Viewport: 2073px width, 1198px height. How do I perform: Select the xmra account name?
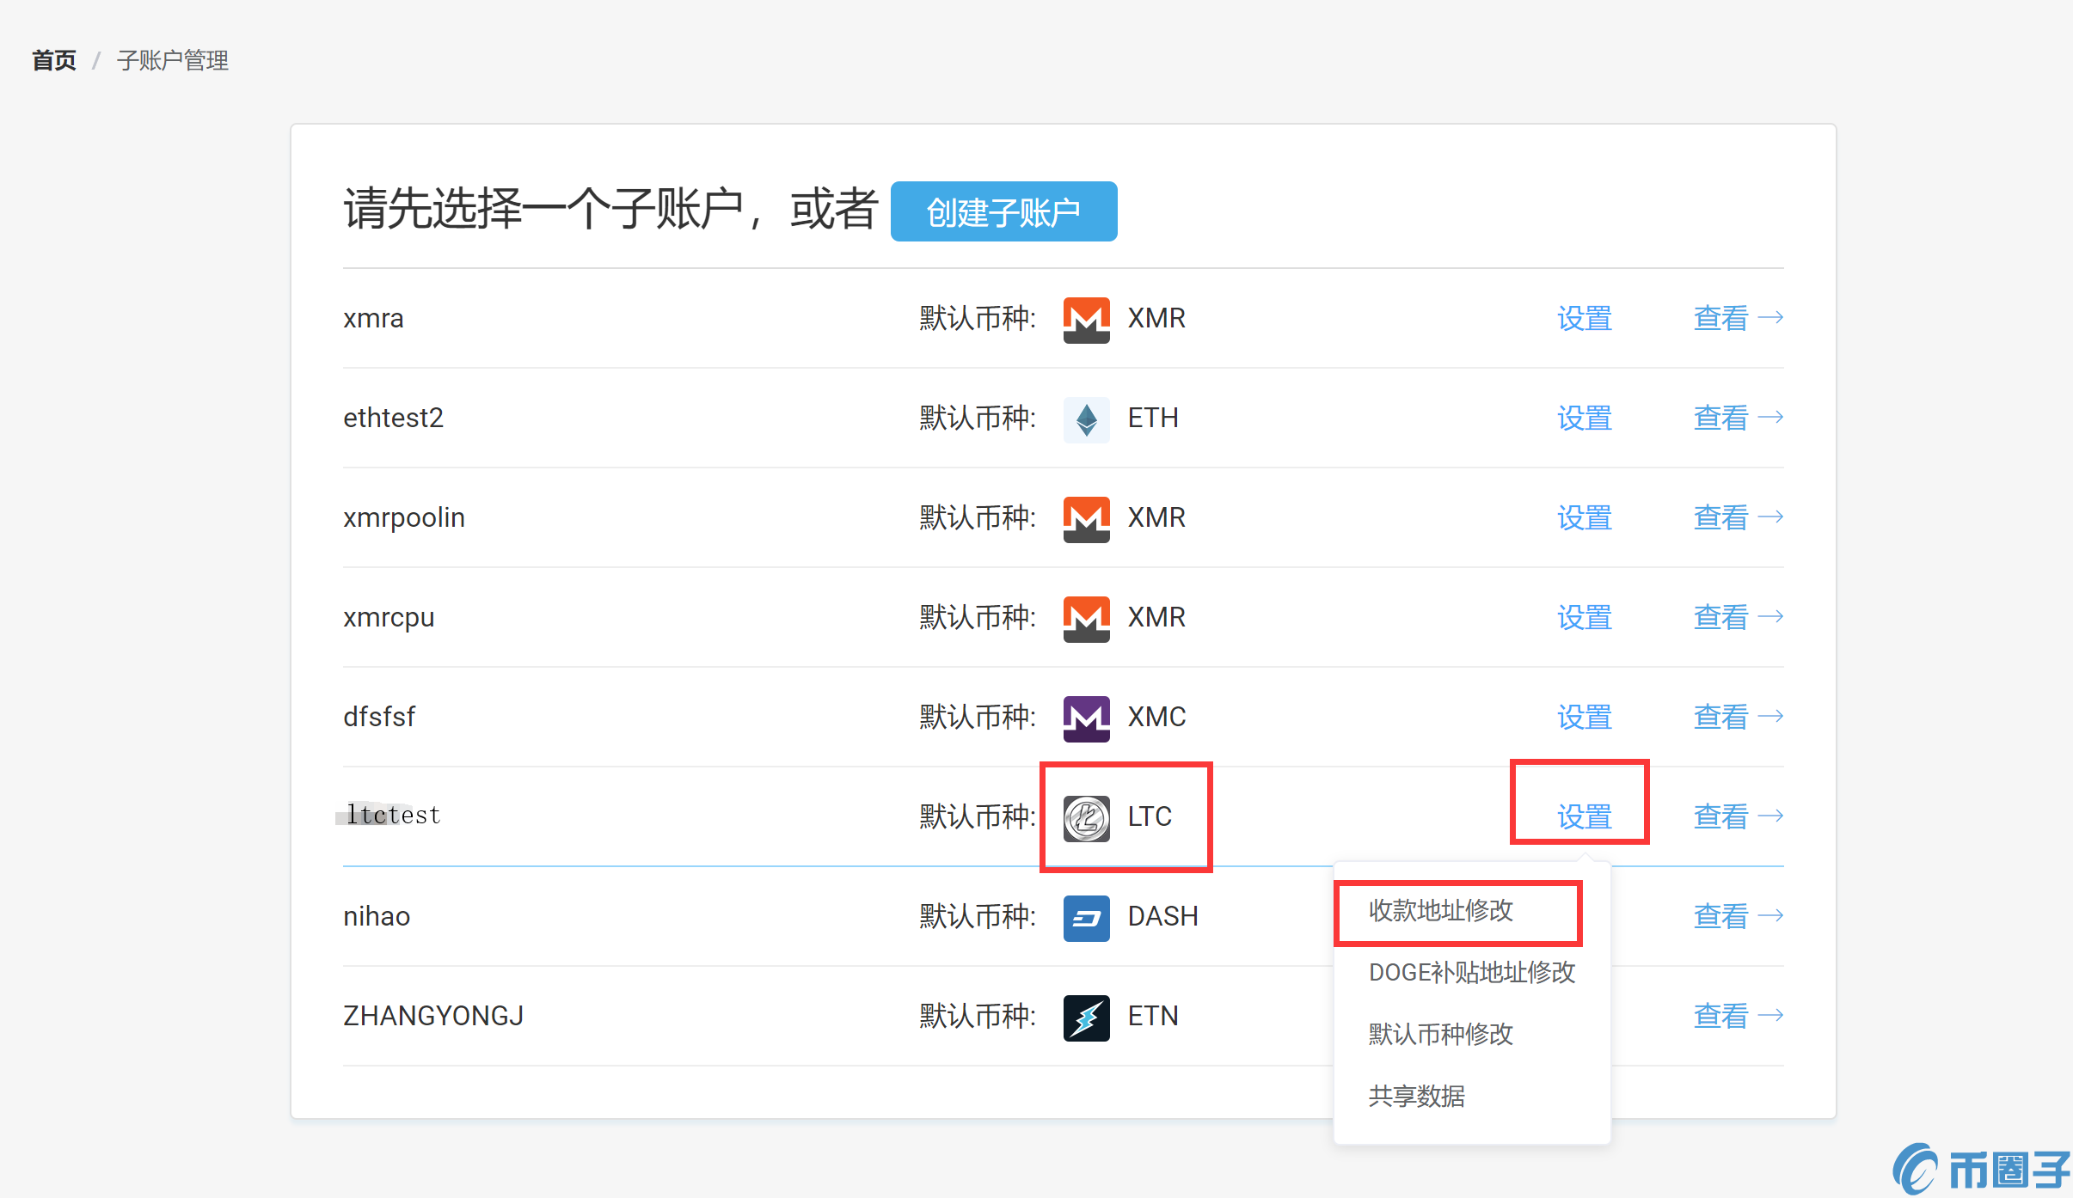[373, 319]
